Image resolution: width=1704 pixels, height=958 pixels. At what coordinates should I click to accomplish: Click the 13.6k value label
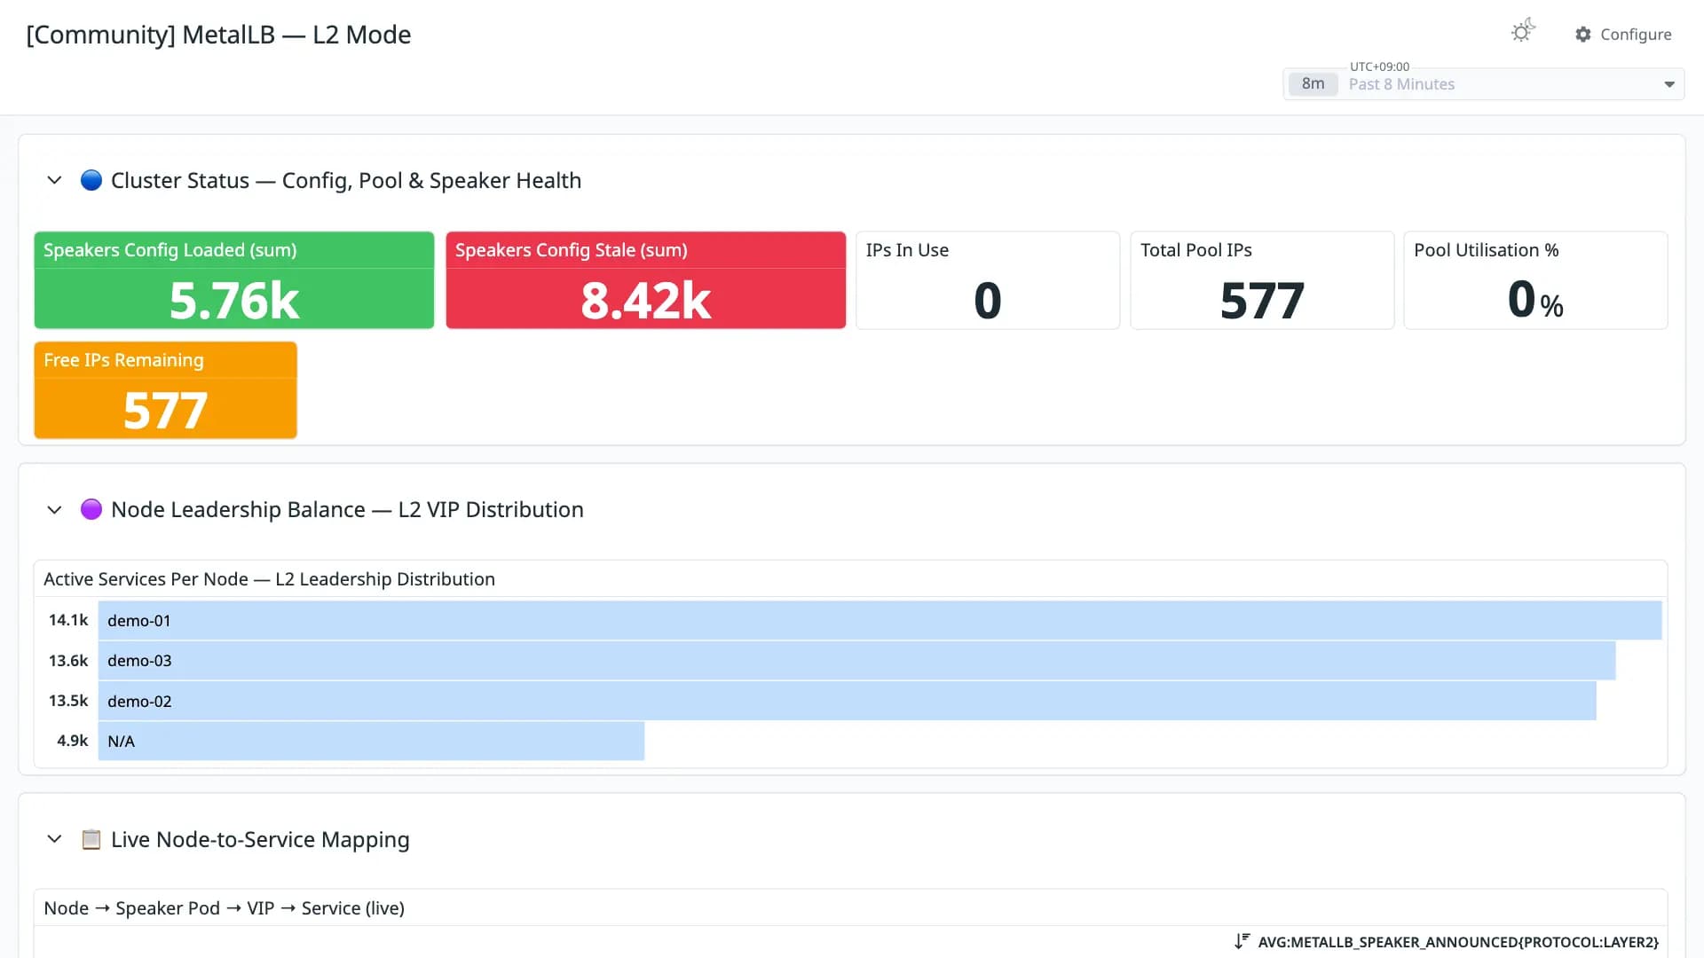(x=68, y=661)
